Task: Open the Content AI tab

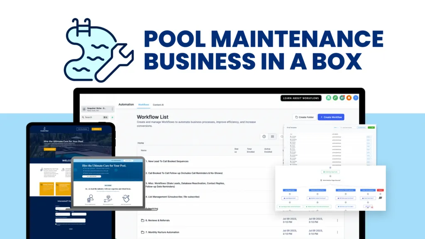Action: pos(158,105)
